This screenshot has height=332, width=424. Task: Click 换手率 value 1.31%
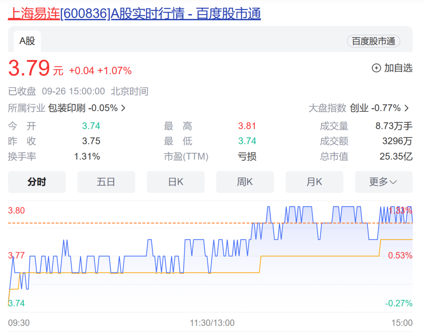click(x=87, y=157)
